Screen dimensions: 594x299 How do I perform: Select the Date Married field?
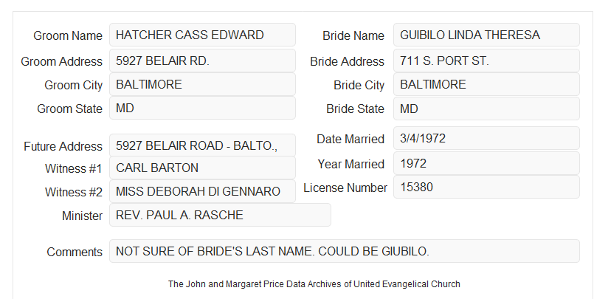(486, 138)
